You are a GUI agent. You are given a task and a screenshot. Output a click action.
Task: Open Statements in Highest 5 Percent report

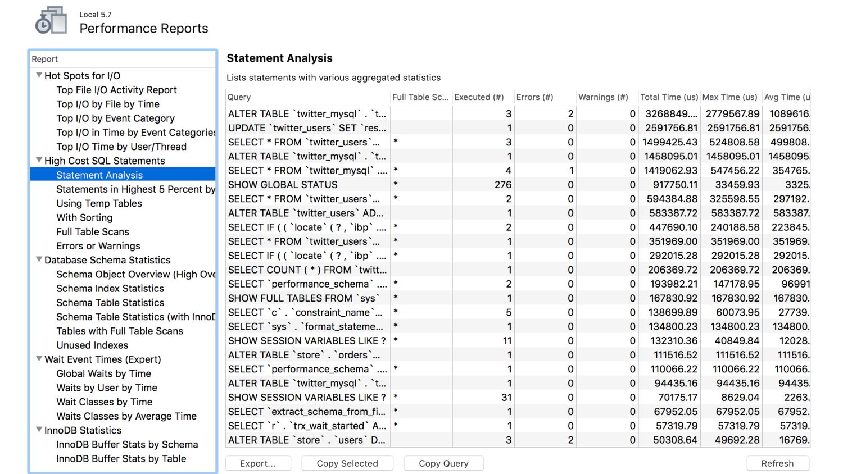point(136,189)
